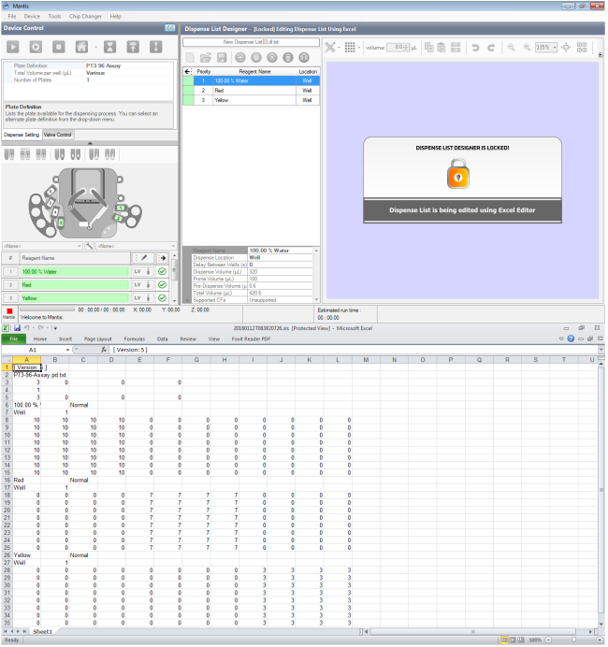Switch to the Valve Control tab
The height and width of the screenshot is (647, 608).
point(58,135)
